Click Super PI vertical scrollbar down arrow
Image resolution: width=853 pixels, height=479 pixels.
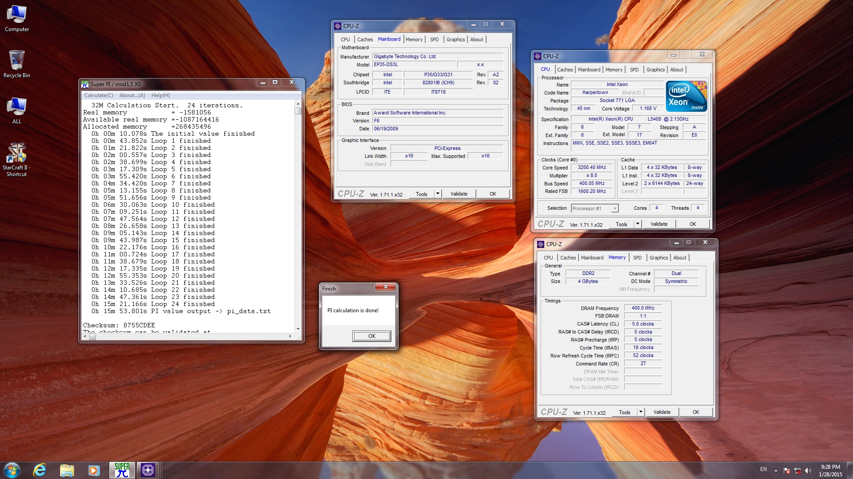pyautogui.click(x=298, y=329)
